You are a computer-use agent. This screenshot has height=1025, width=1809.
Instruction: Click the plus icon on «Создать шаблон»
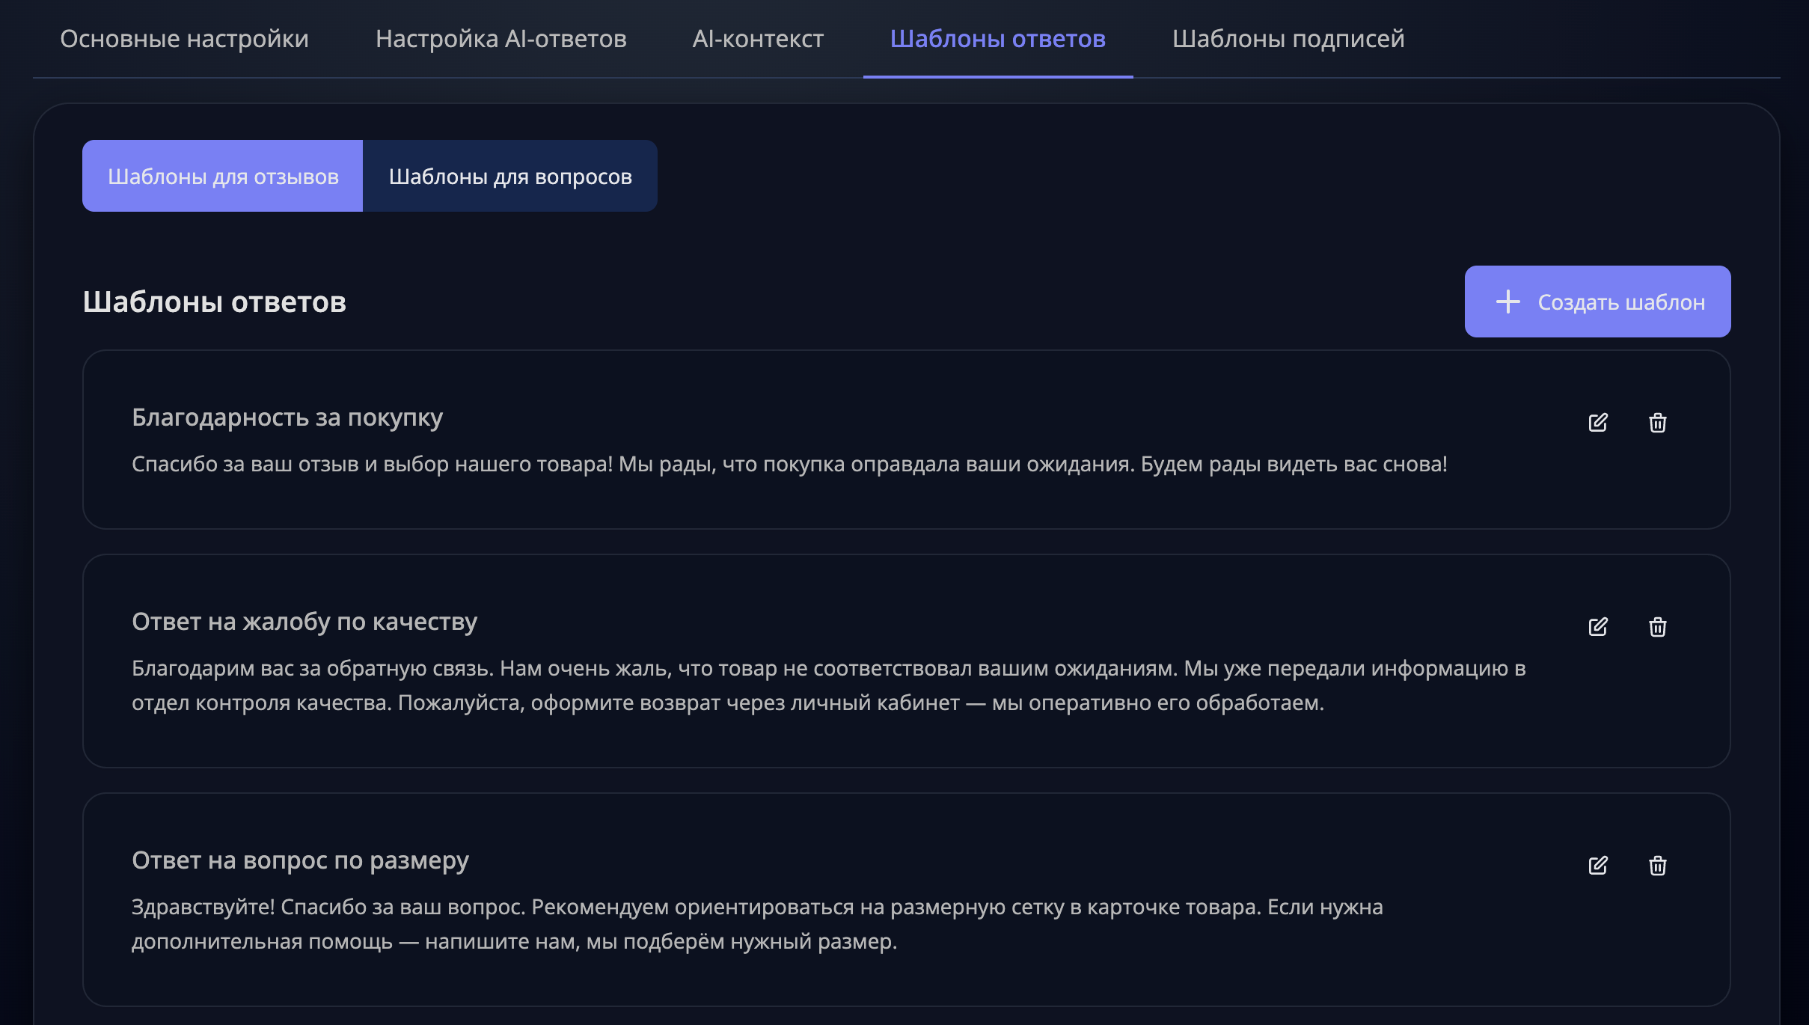tap(1507, 301)
